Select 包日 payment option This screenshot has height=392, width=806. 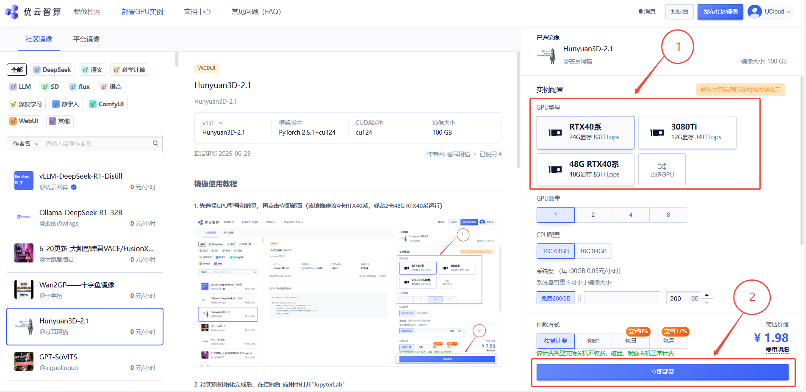coord(631,341)
